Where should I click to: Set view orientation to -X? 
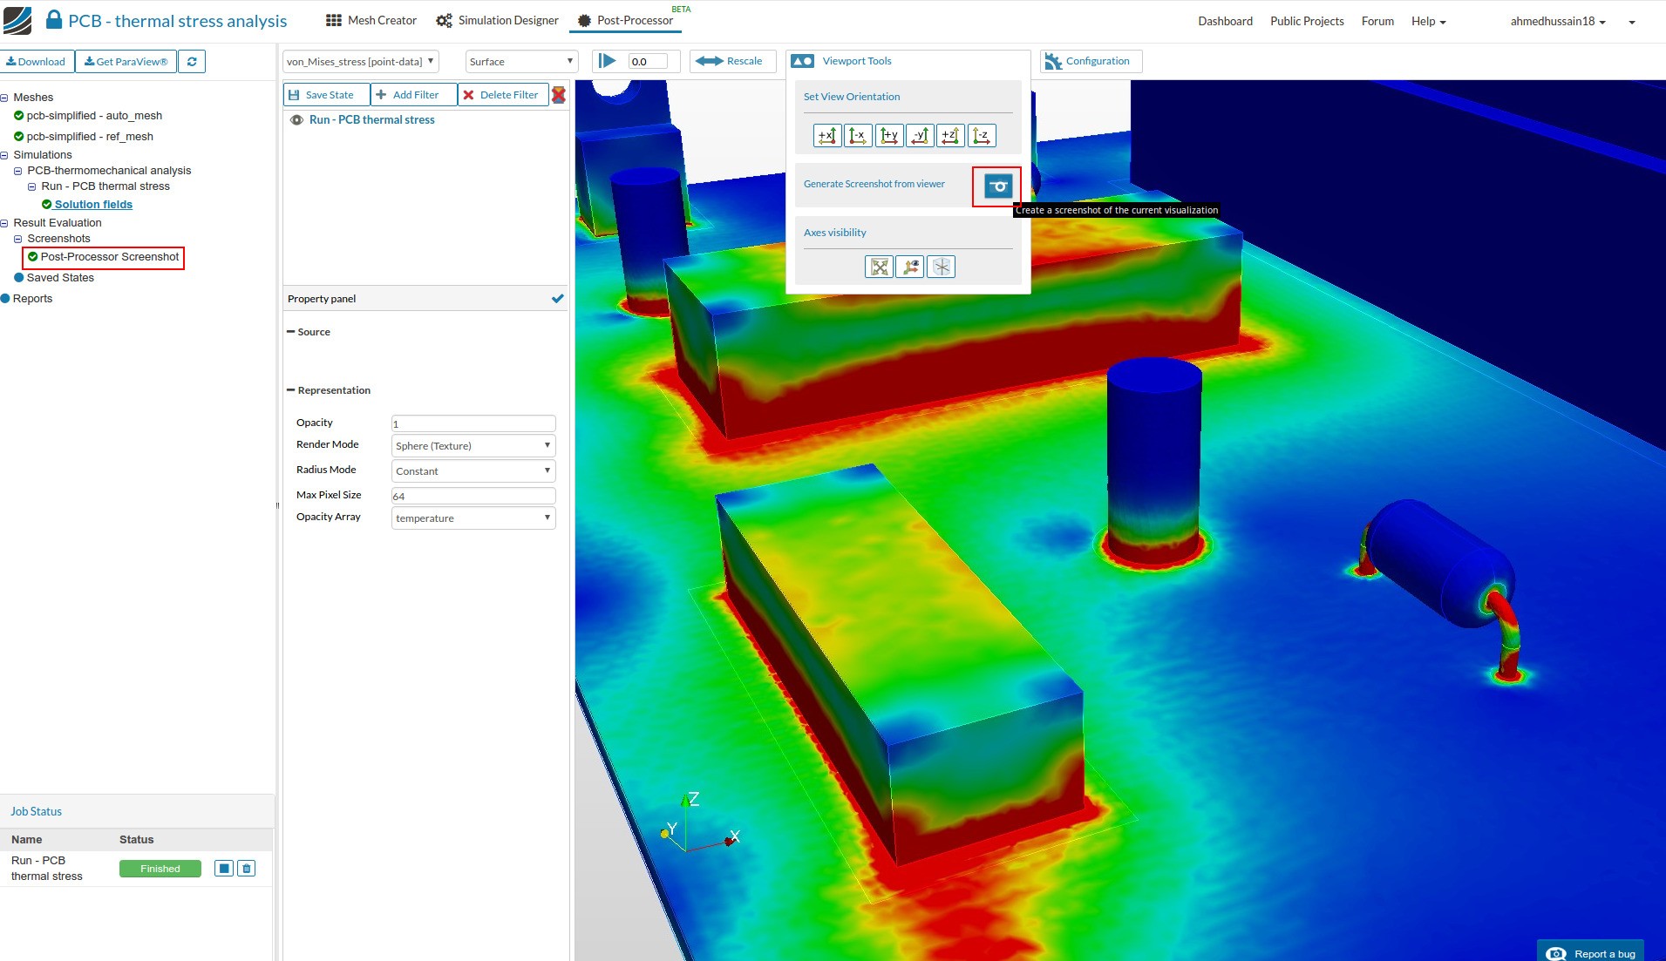pos(858,136)
